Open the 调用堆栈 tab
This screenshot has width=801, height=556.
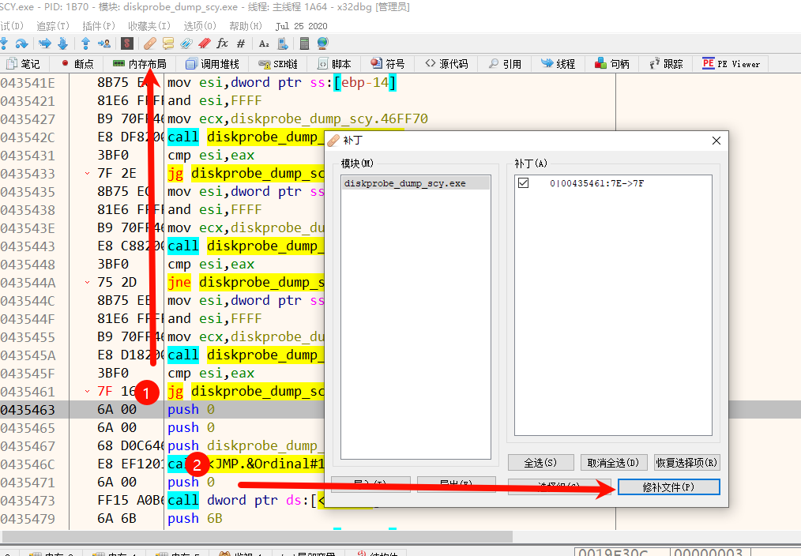pyautogui.click(x=212, y=64)
